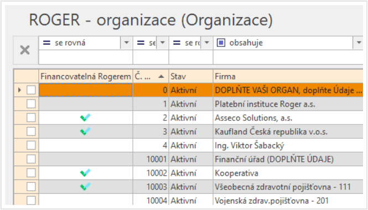
Task: Click the green checkmark in Asseco Solutions row
Action: coord(85,117)
